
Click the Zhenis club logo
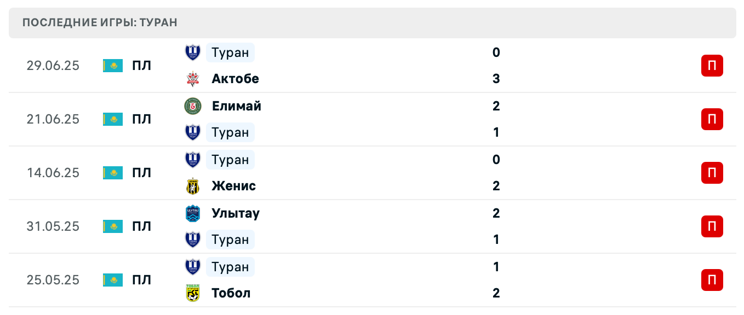pos(193,186)
